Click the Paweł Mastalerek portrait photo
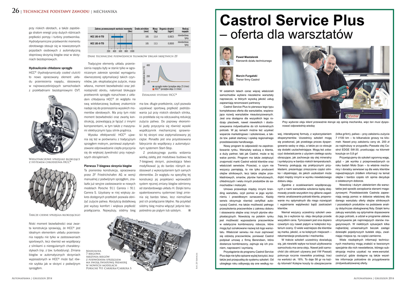Viewport: 406px width, 287px height. tap(227, 56)
